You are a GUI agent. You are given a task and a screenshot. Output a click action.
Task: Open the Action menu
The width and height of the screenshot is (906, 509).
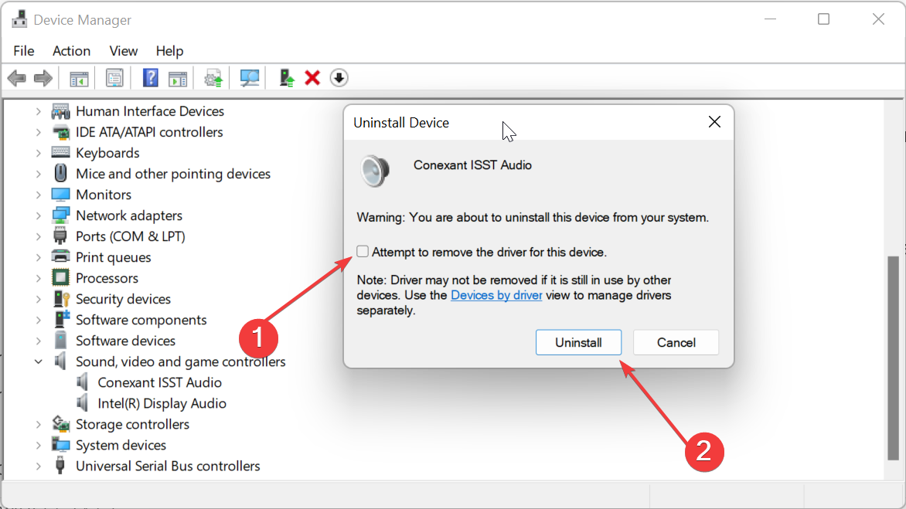pos(71,51)
